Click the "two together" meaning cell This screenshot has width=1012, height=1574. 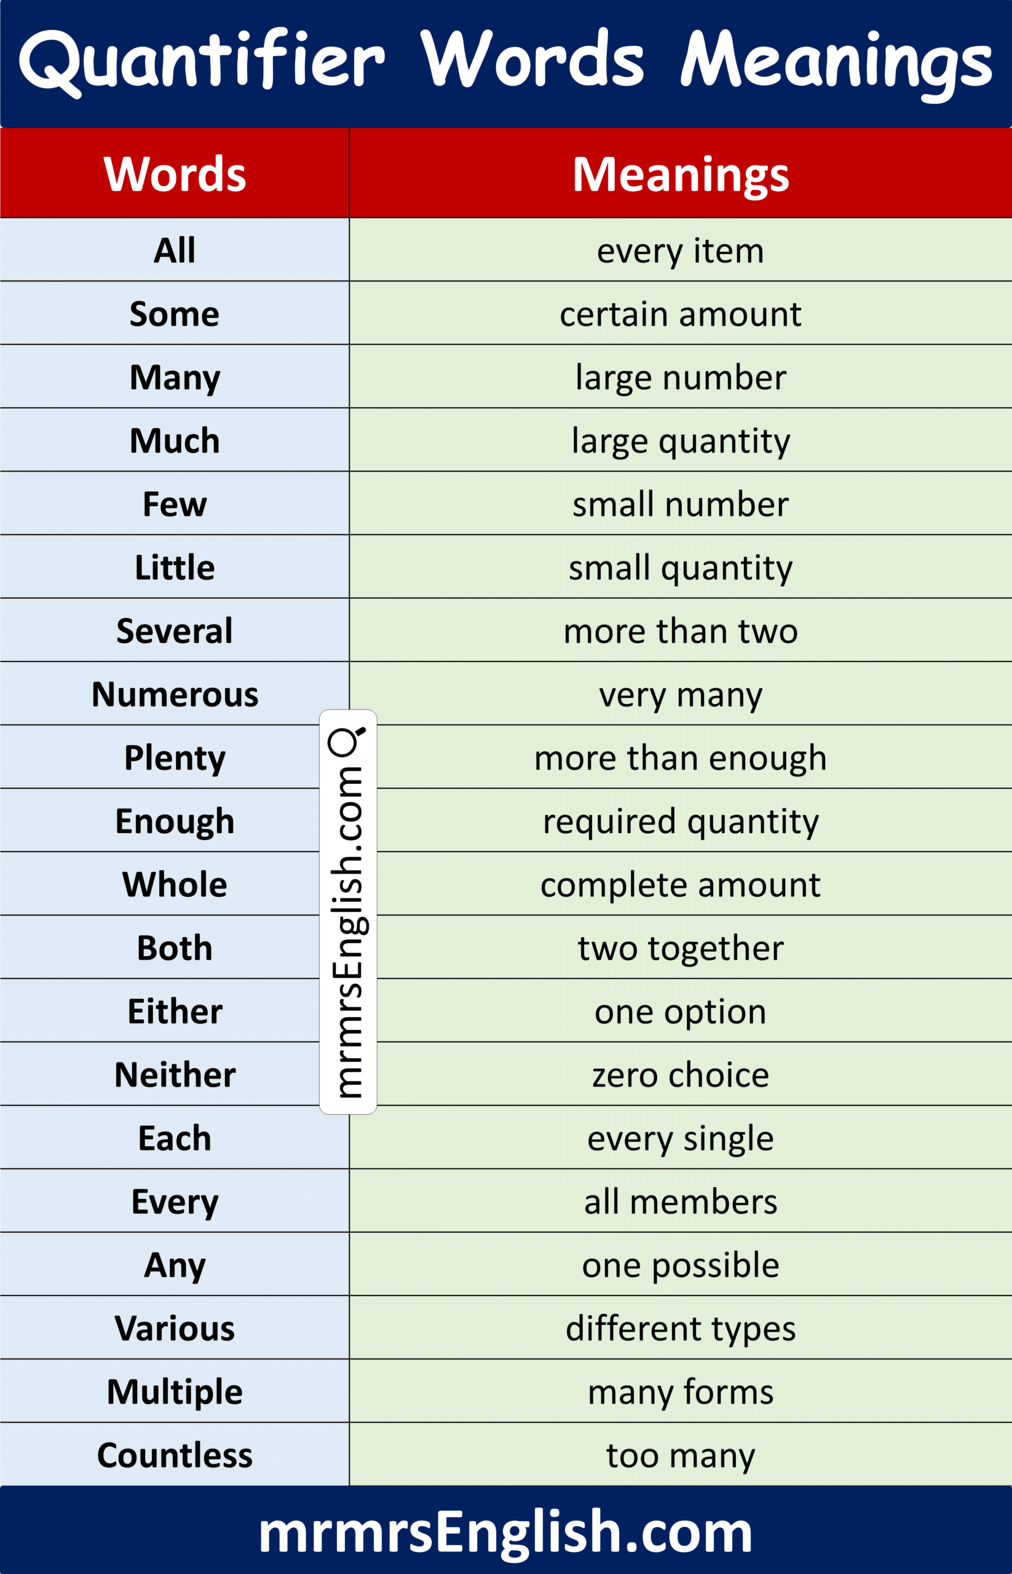pyautogui.click(x=680, y=947)
